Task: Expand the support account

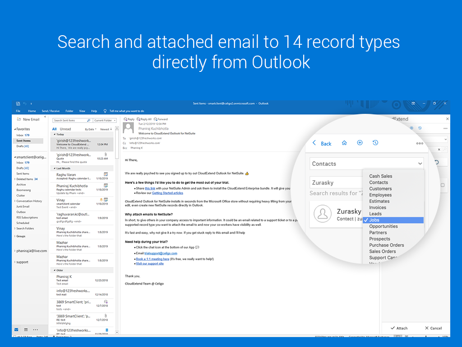Action: [15, 262]
